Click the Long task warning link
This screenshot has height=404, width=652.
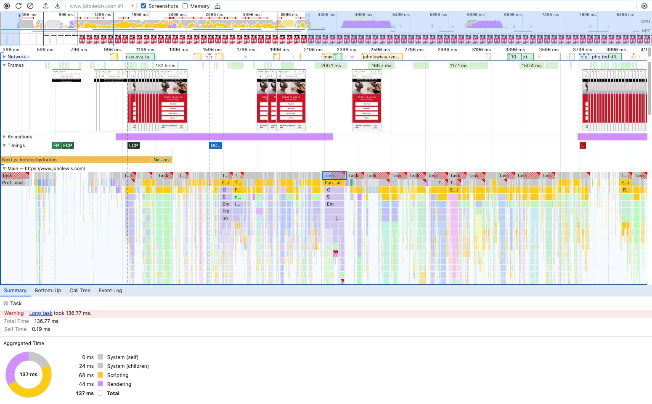pyautogui.click(x=40, y=313)
